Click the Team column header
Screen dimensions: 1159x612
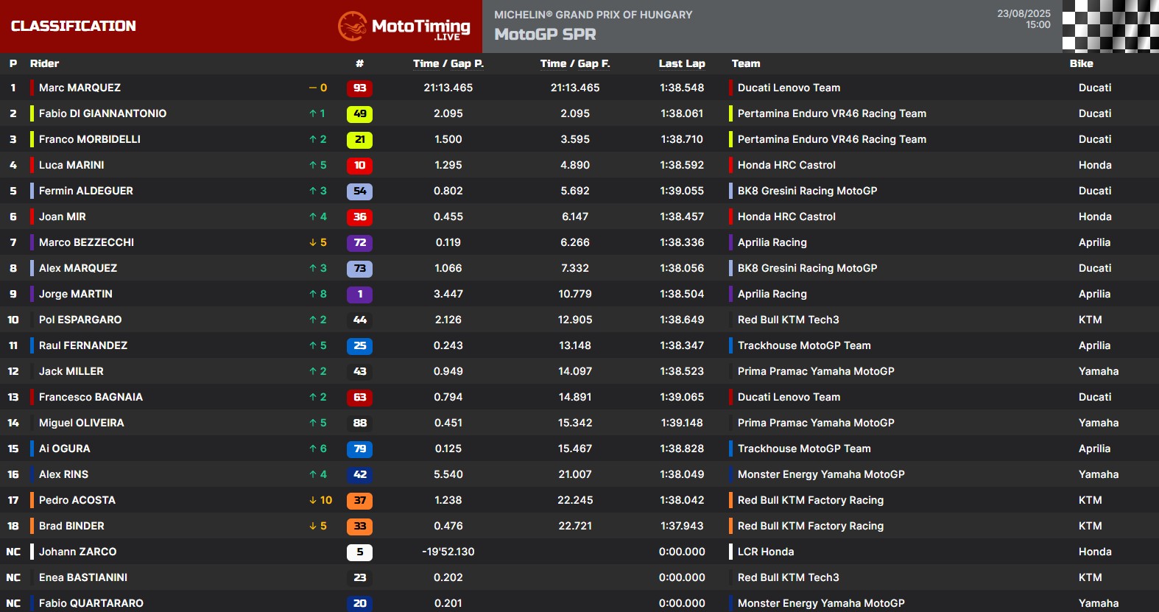click(x=746, y=63)
